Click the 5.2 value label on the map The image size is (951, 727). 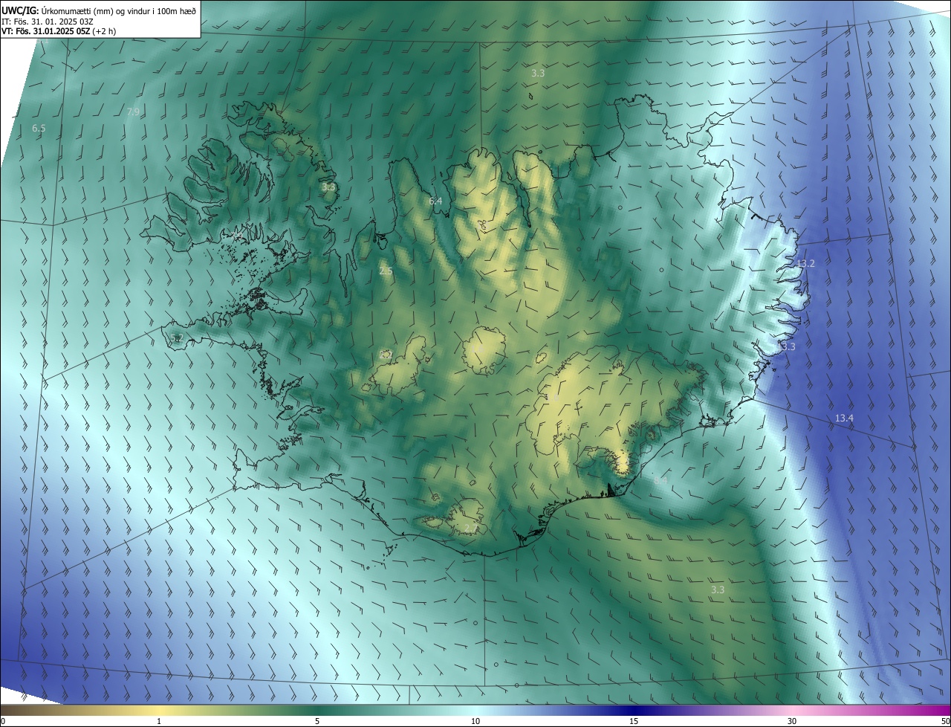pos(176,337)
